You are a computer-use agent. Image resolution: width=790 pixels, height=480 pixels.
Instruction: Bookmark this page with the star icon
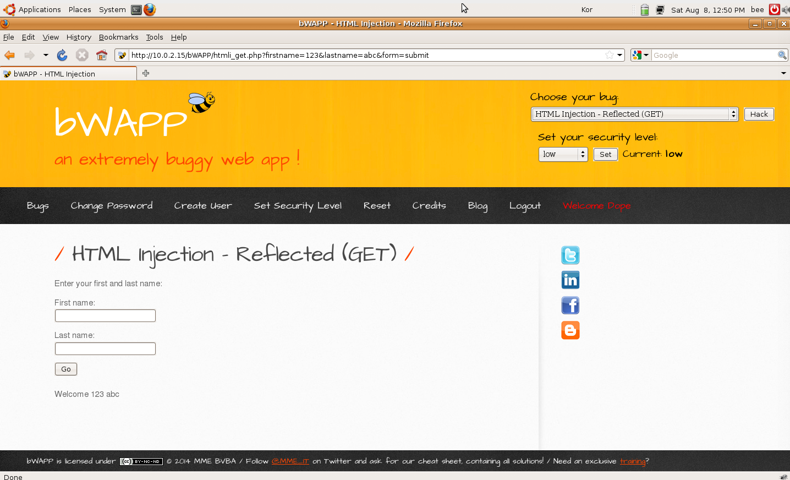tap(610, 55)
